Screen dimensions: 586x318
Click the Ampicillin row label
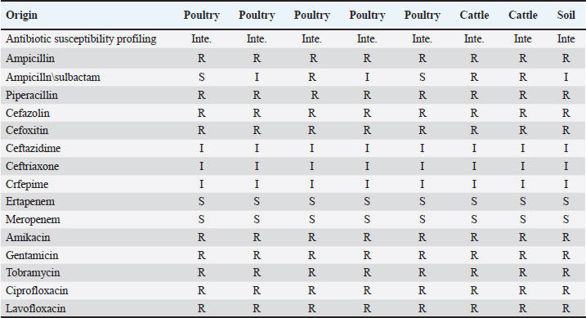[30, 58]
